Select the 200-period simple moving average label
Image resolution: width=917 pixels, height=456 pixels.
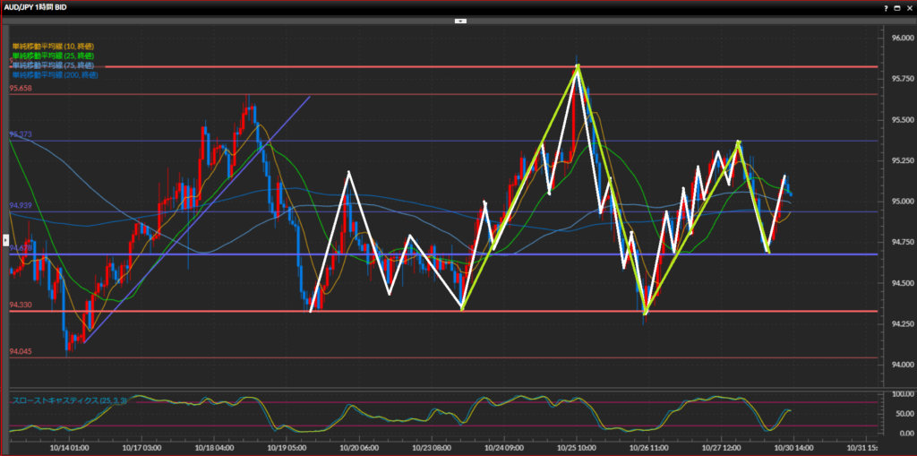[x=55, y=75]
